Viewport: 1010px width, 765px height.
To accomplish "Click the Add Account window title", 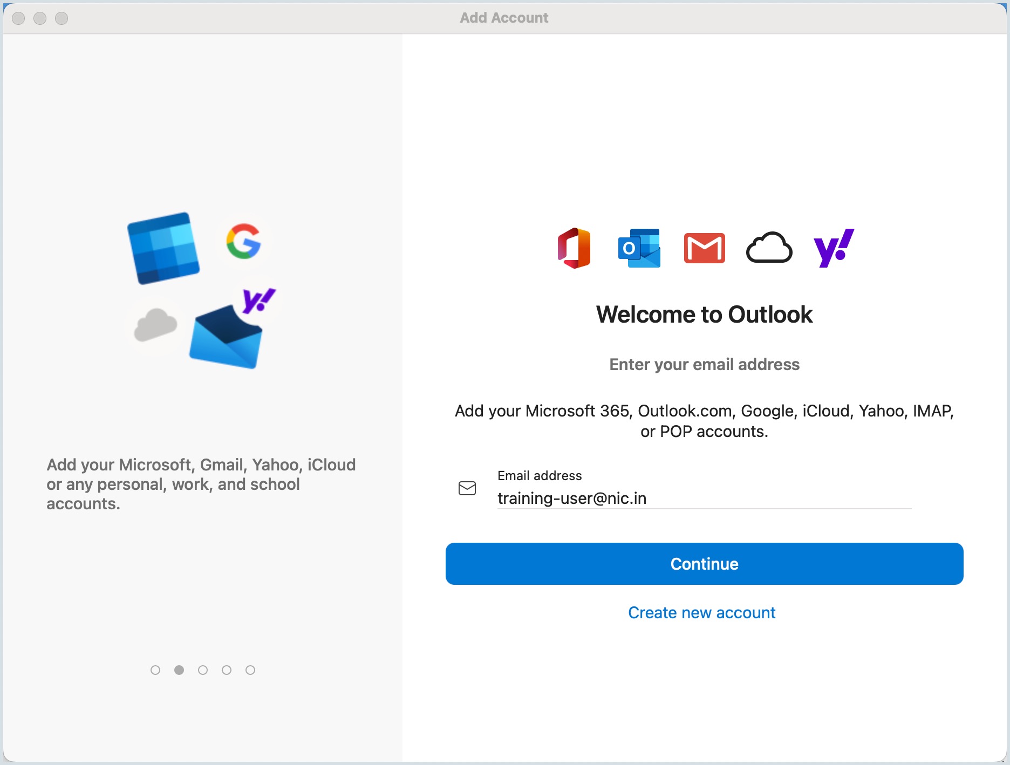I will [504, 18].
